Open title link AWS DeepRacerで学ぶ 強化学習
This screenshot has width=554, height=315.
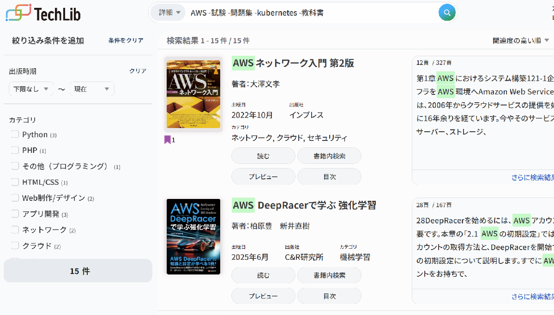(x=304, y=205)
